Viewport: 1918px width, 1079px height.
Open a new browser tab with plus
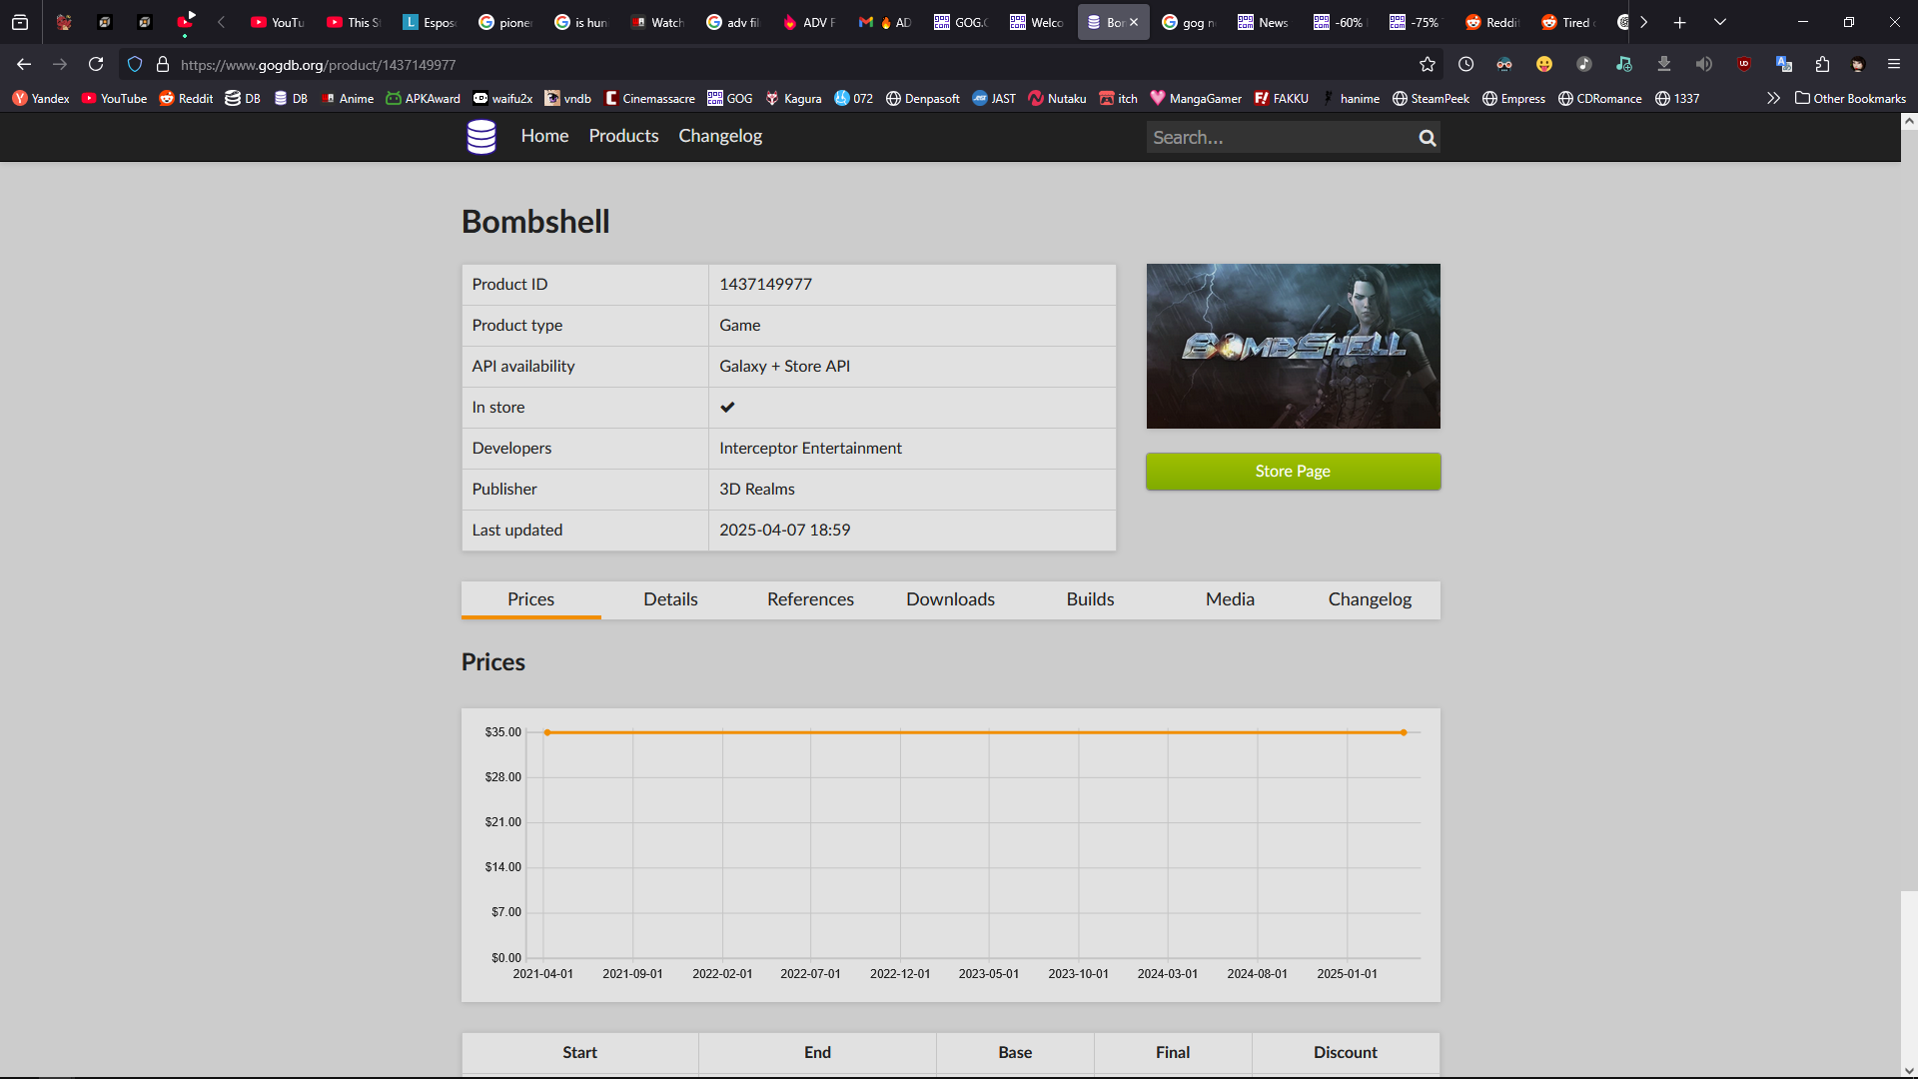(1680, 22)
